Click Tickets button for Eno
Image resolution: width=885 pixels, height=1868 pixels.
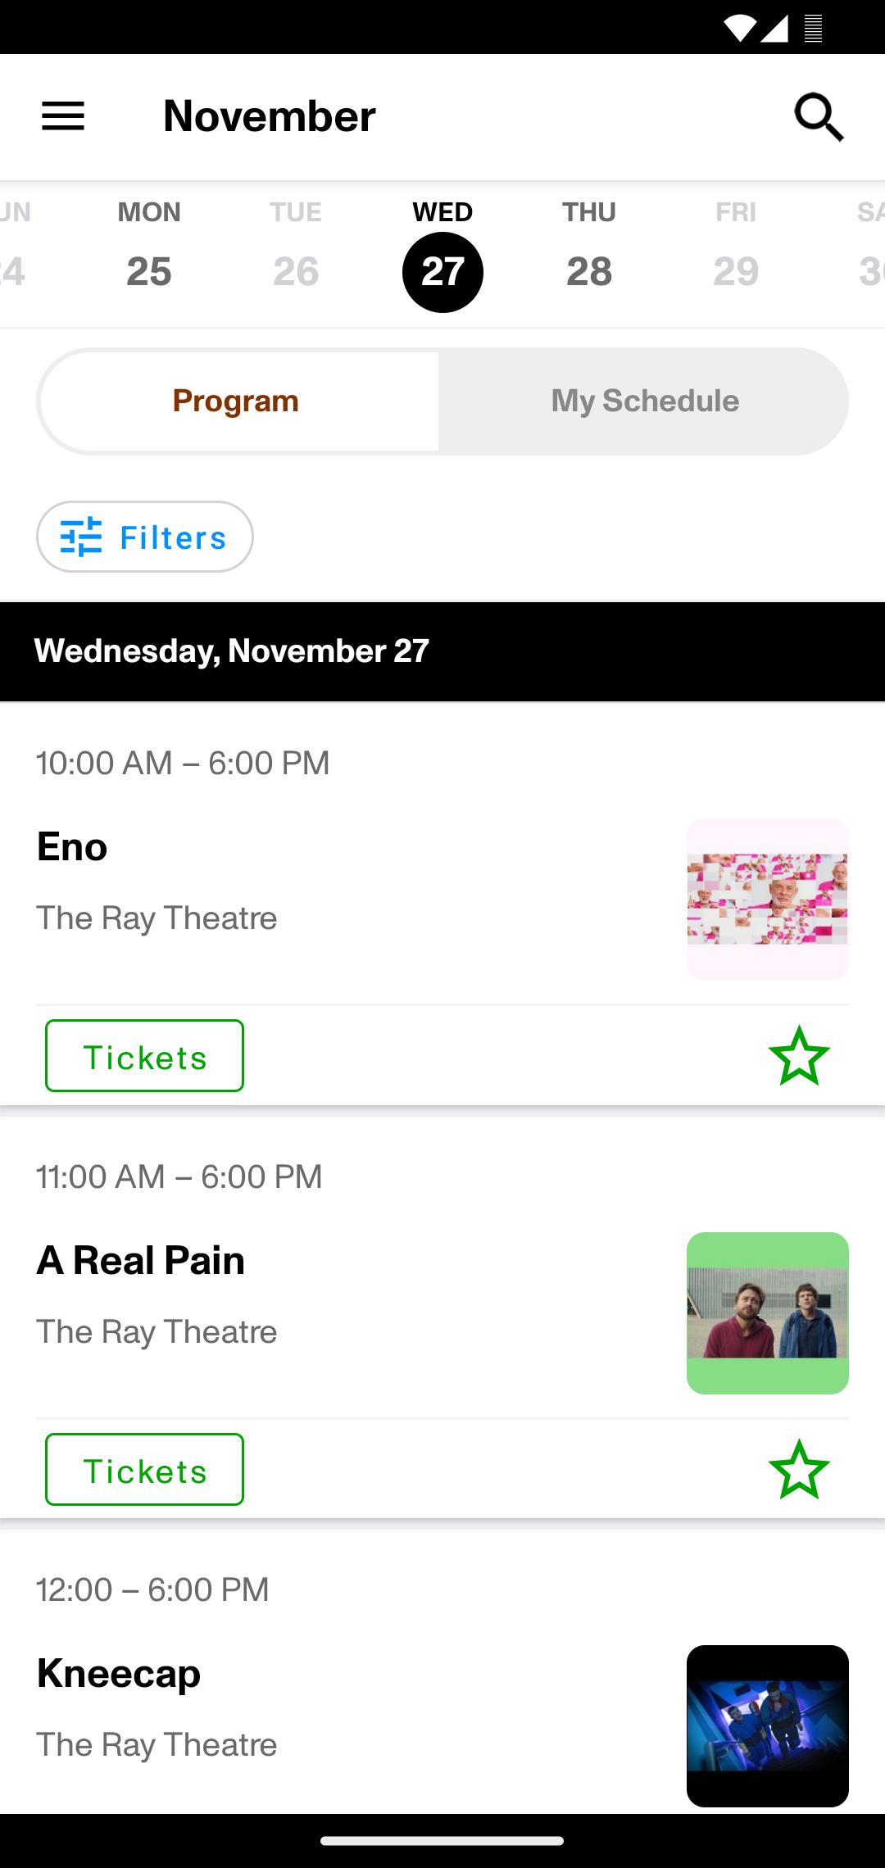click(x=144, y=1056)
